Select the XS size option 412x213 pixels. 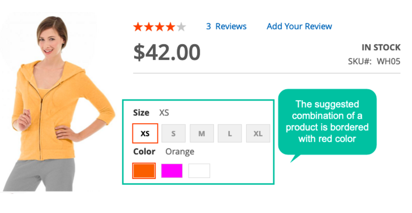coord(145,133)
